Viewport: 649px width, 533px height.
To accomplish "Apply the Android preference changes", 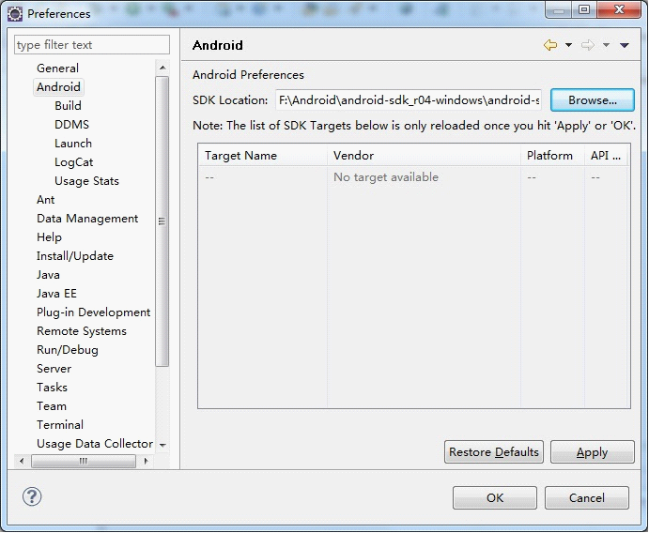I will coord(593,452).
